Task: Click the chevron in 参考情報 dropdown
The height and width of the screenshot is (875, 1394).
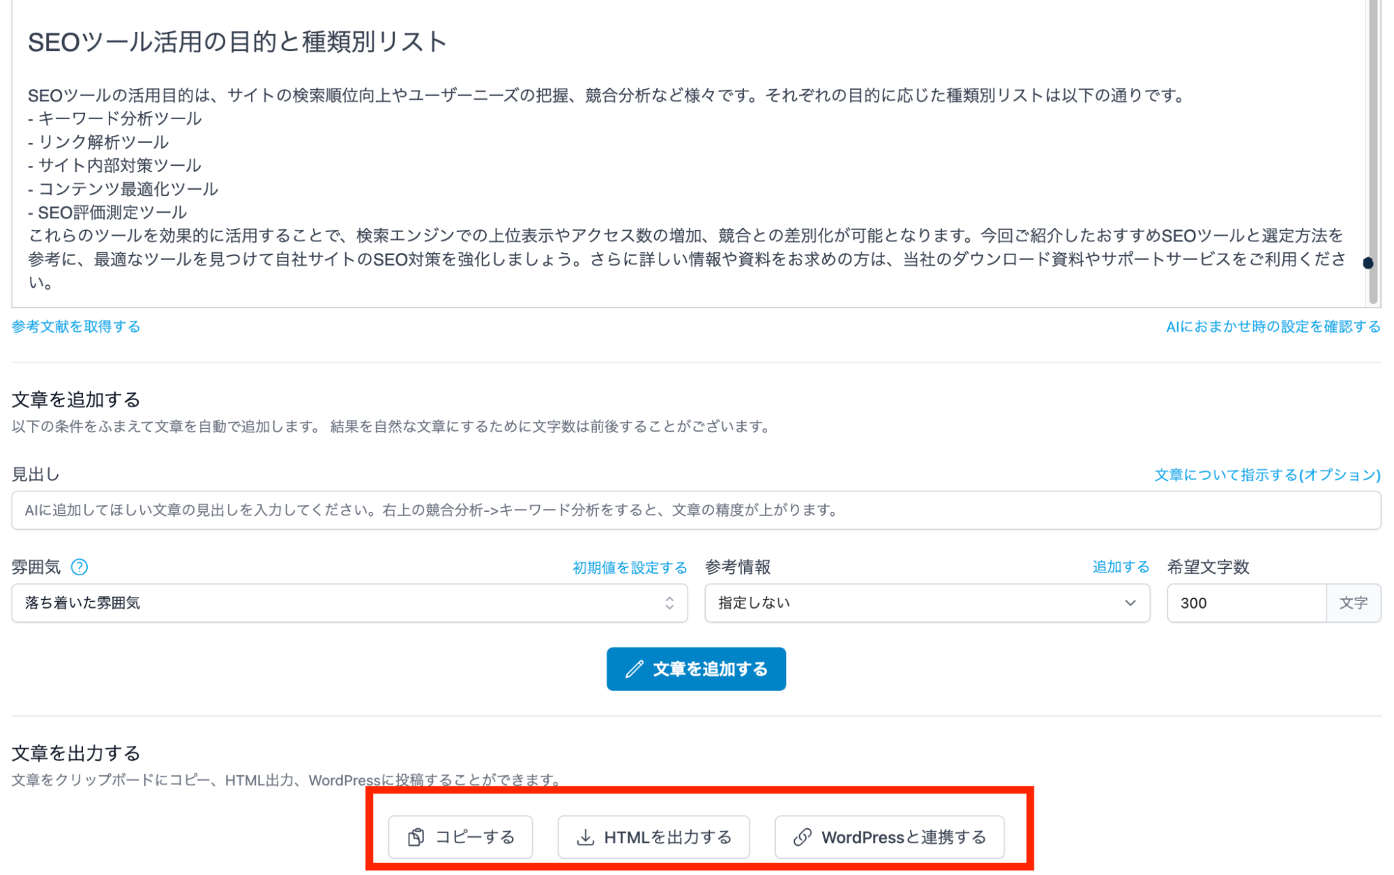Action: click(x=1130, y=603)
